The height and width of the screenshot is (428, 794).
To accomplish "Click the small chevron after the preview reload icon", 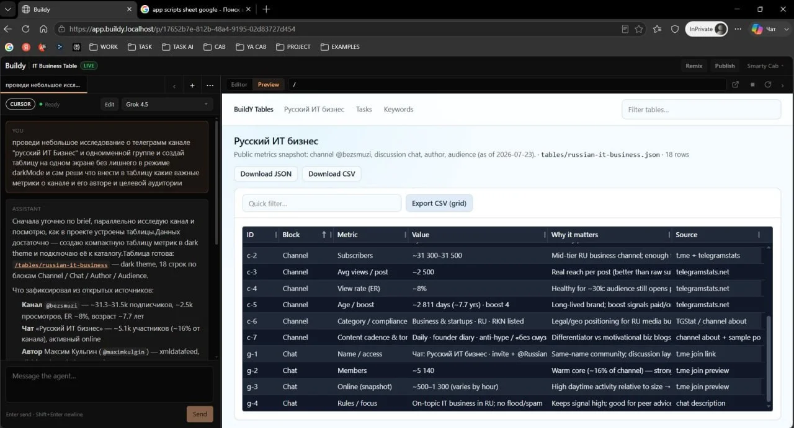I will pyautogui.click(x=783, y=85).
